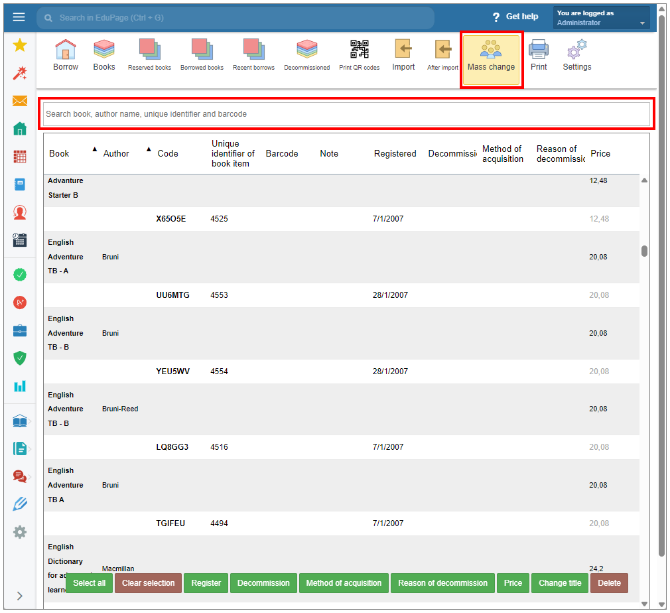The width and height of the screenshot is (670, 613).
Task: Click the book table's vertical scrollbar thumb
Action: coord(644,251)
